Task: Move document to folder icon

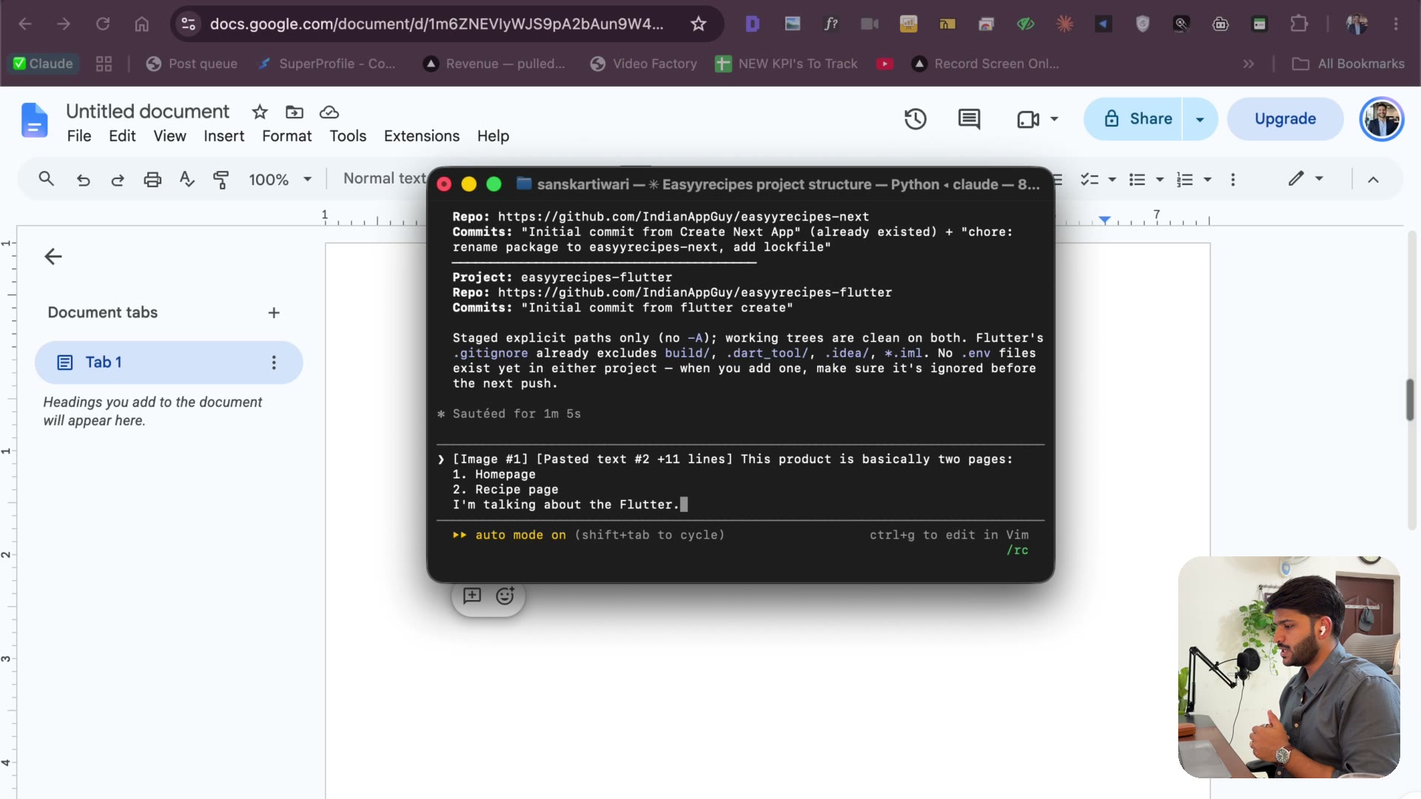Action: click(x=295, y=112)
